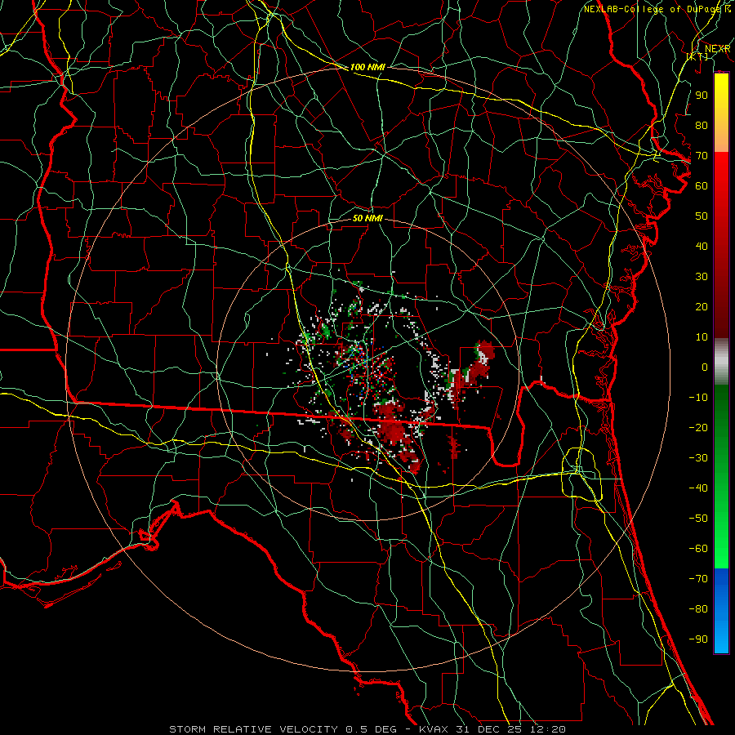
Task: Click the -40 value on velocity scale
Action: click(x=698, y=488)
